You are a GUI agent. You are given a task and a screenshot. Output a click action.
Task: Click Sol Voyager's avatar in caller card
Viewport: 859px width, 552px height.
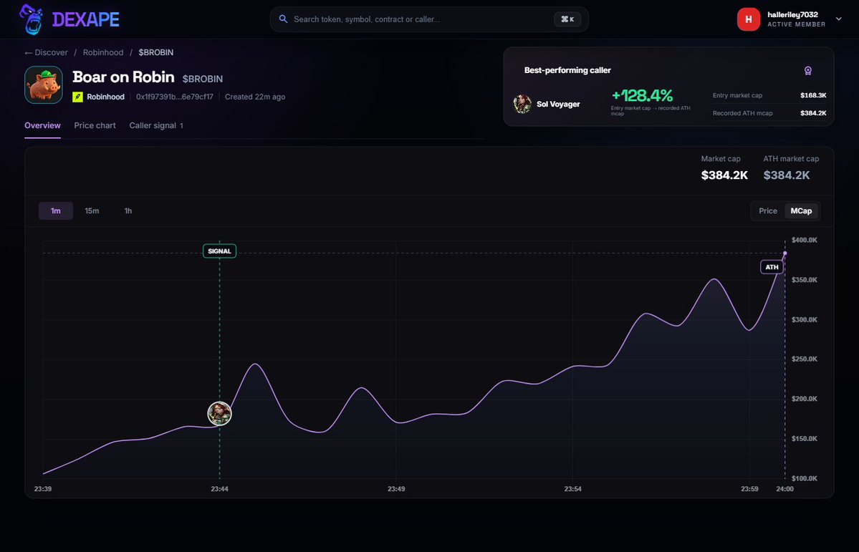point(522,104)
